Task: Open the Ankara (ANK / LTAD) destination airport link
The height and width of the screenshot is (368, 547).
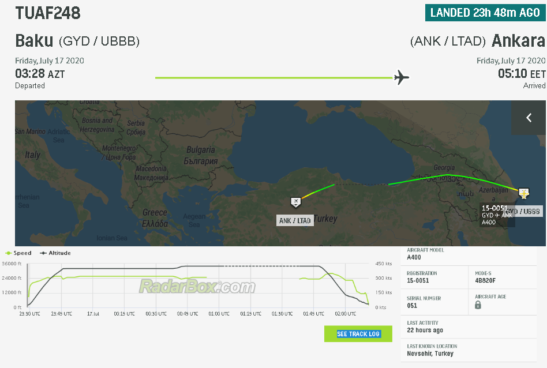Action: tap(477, 41)
